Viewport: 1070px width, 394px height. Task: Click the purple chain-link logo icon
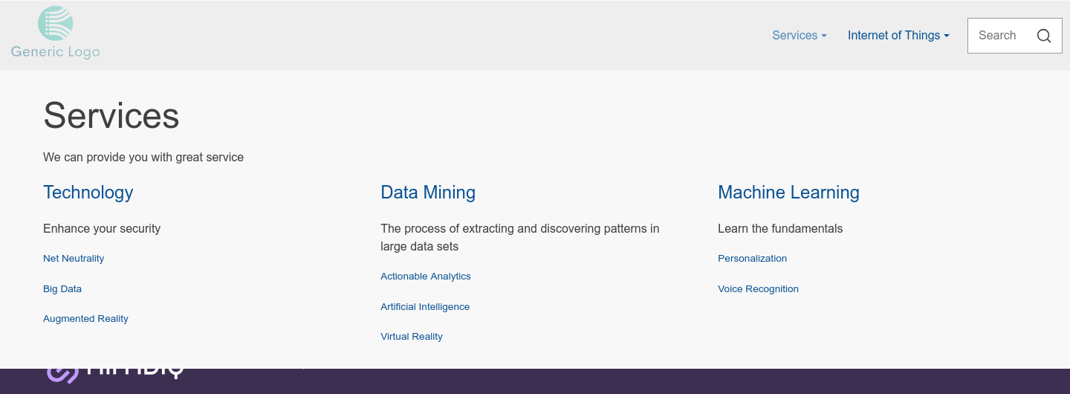(63, 375)
